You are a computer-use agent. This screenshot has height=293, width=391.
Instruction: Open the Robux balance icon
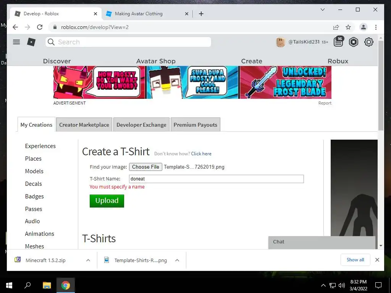point(353,42)
